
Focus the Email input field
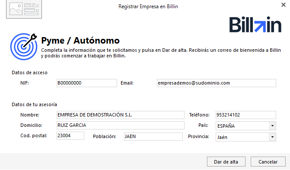coord(217,83)
